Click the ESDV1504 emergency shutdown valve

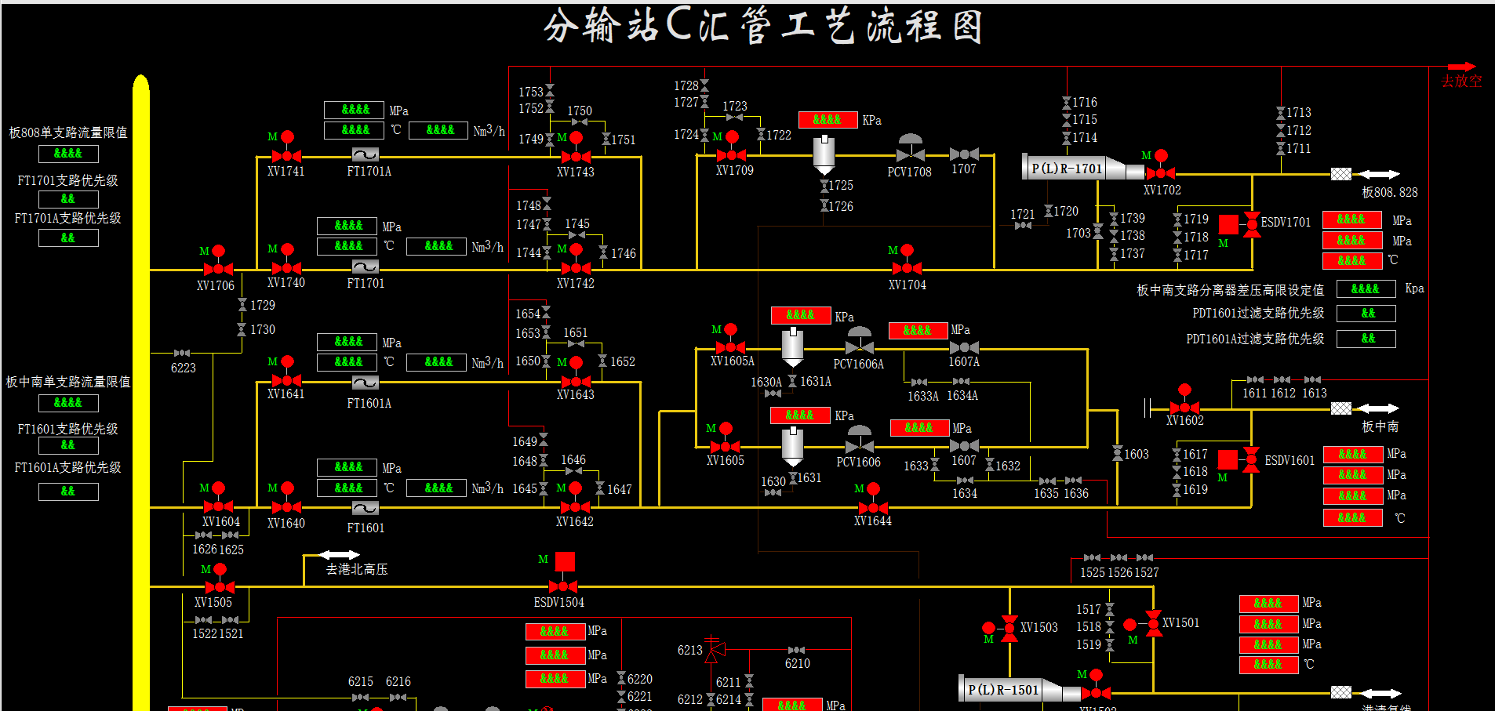click(x=563, y=586)
